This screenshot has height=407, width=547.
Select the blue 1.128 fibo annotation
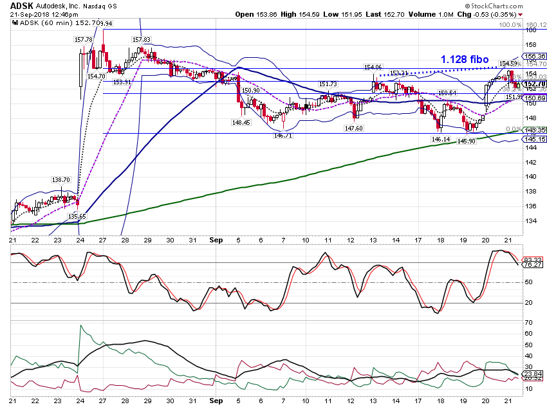coord(465,60)
